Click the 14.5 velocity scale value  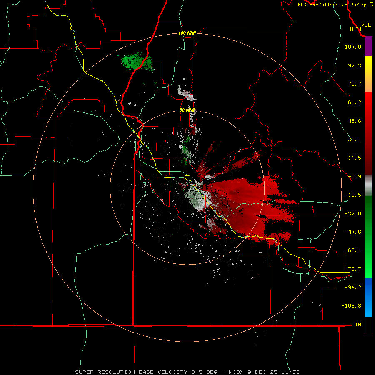(x=355, y=158)
